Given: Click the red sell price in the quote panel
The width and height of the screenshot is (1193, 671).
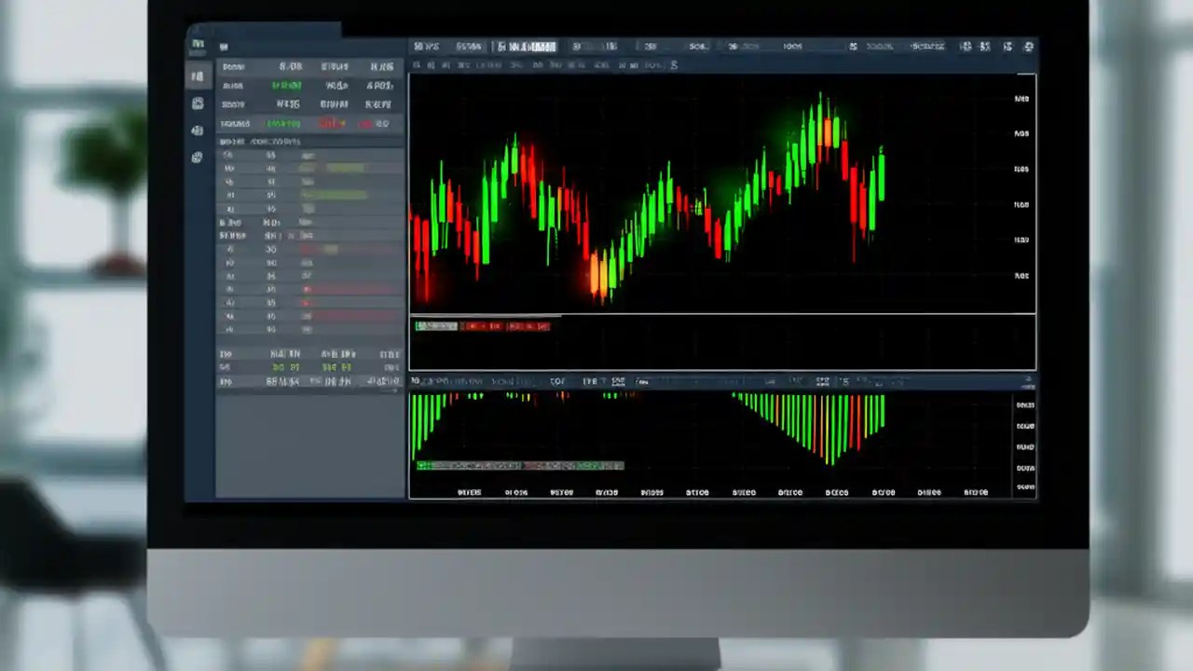Looking at the screenshot, I should [x=333, y=123].
